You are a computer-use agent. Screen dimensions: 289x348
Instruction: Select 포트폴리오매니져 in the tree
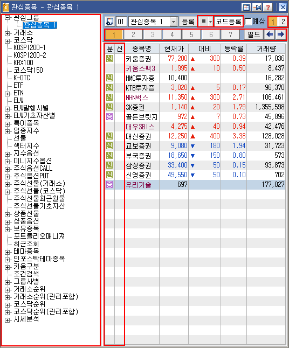point(39,236)
